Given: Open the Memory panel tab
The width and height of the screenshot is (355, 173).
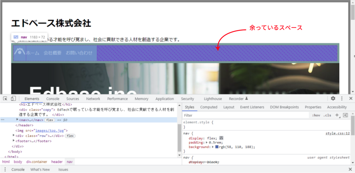Looking at the screenshot, I should 141,99.
